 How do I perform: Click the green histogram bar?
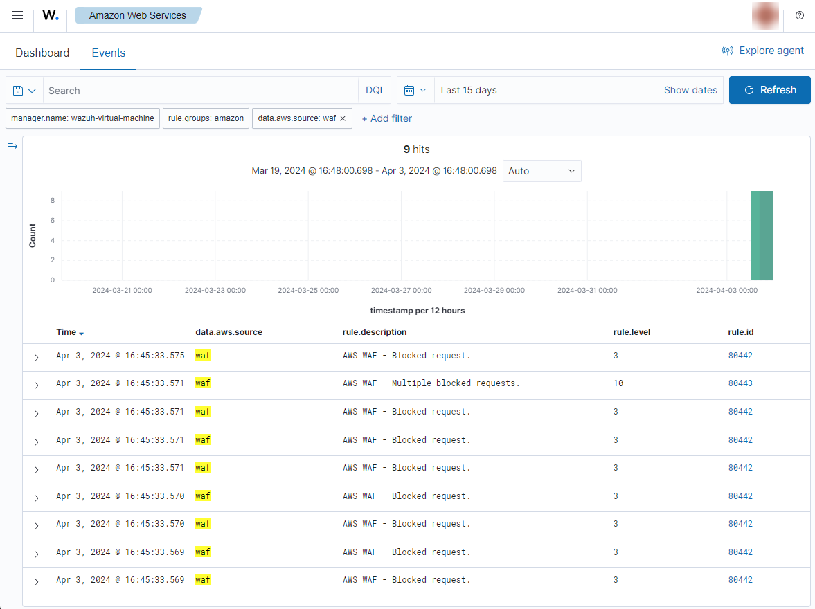[762, 235]
